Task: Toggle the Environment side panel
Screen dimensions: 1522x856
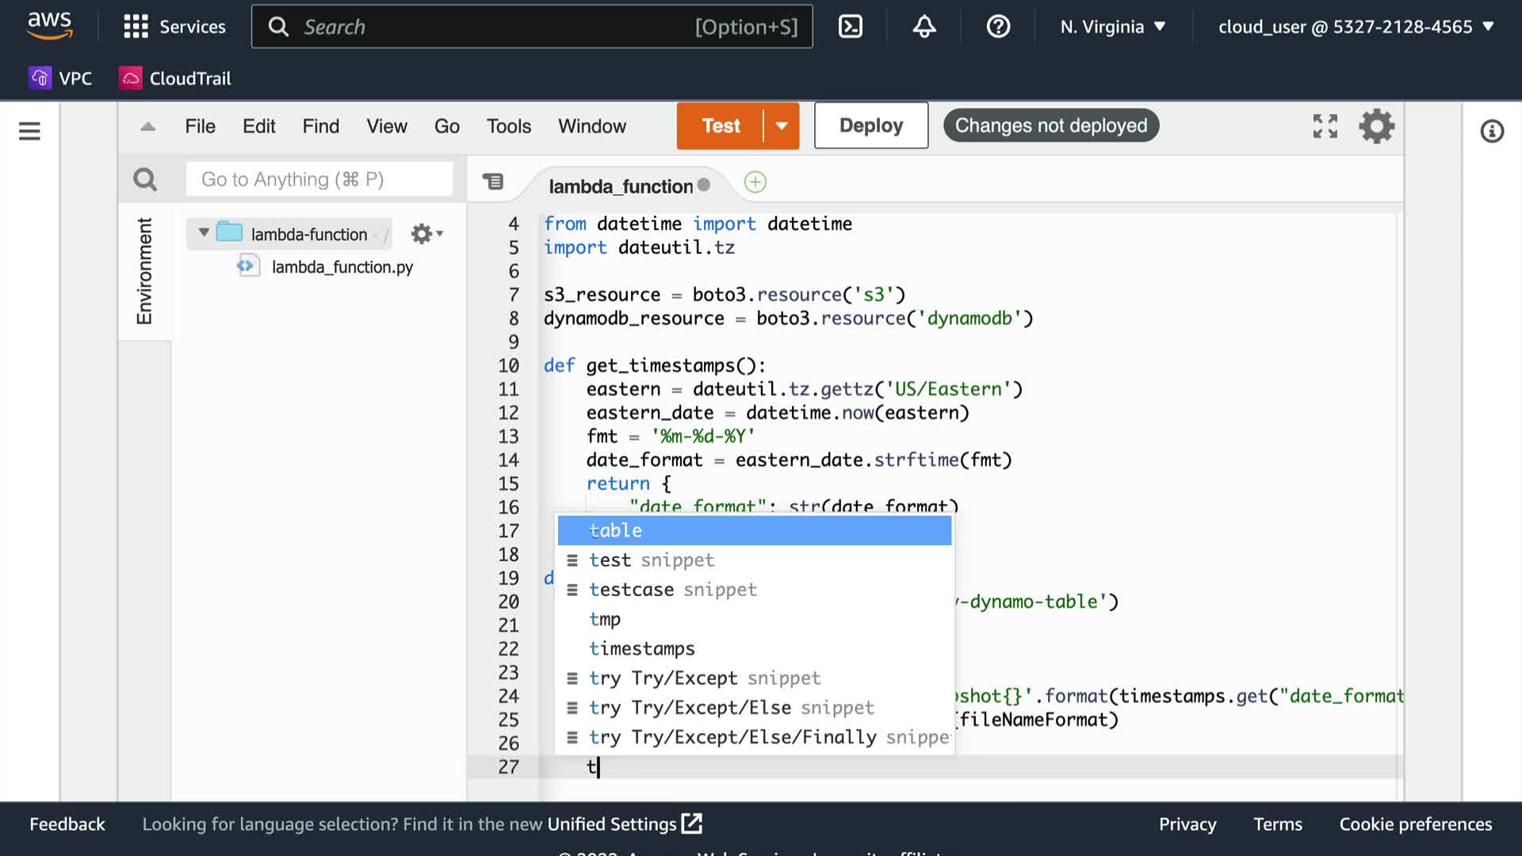Action: click(x=144, y=271)
